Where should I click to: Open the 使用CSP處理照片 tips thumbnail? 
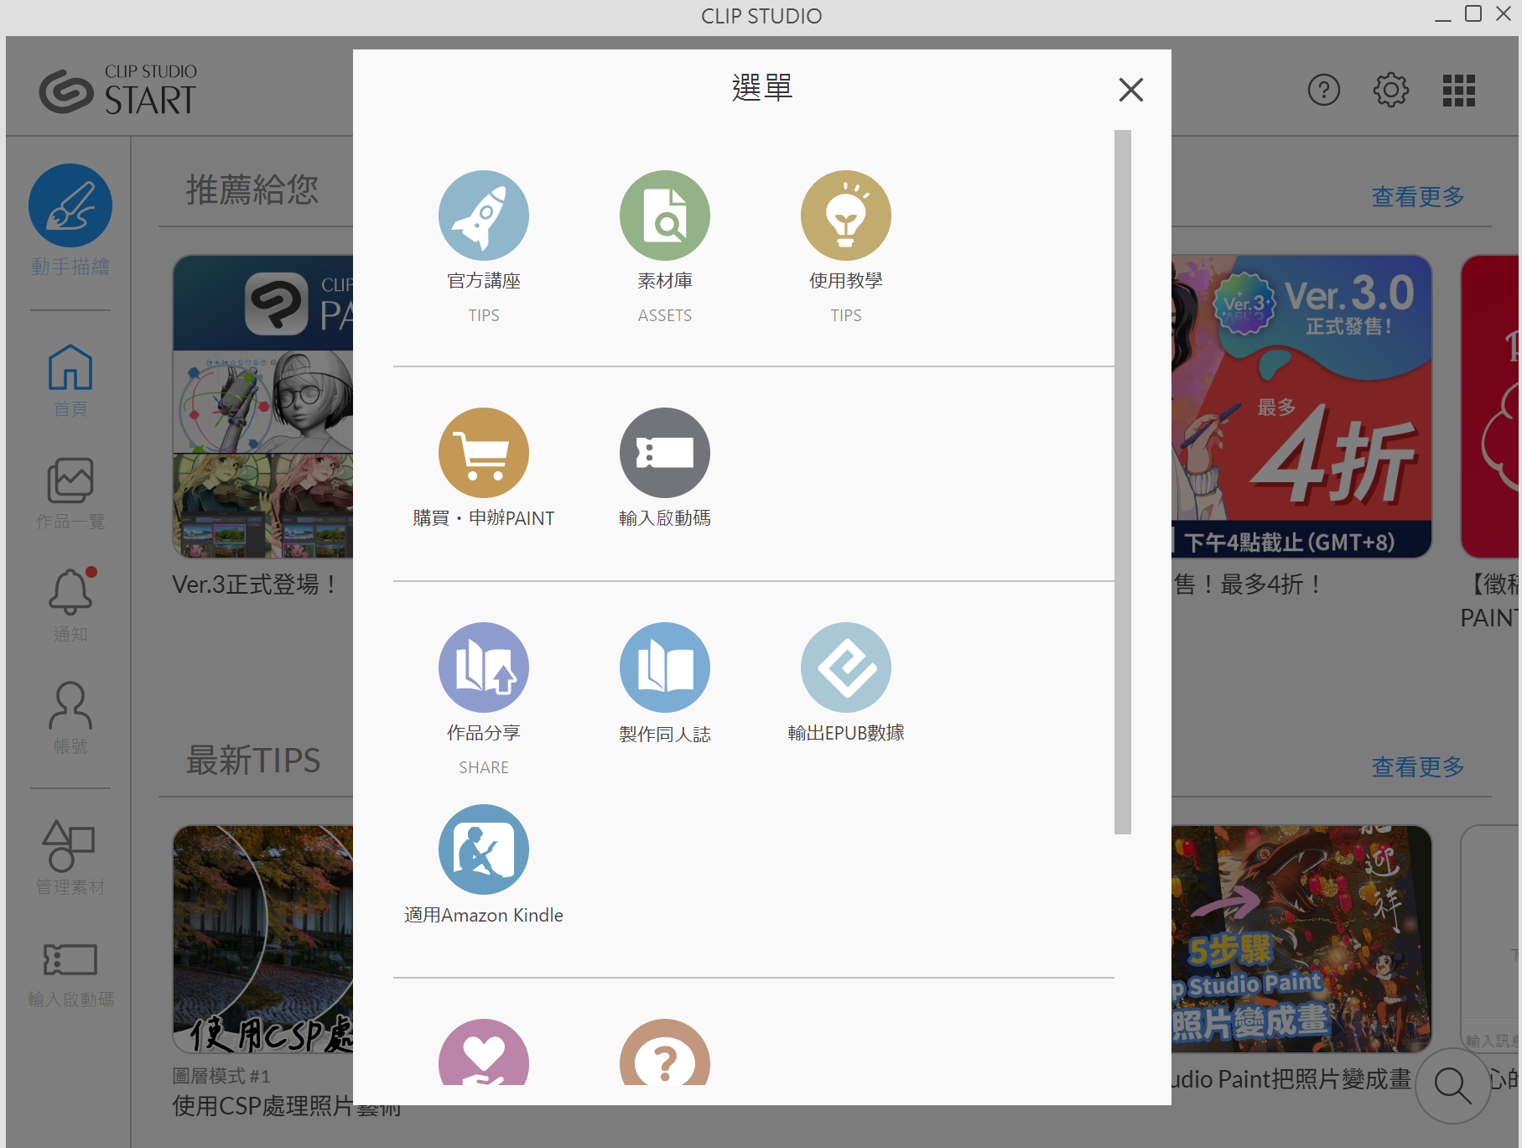tap(263, 939)
